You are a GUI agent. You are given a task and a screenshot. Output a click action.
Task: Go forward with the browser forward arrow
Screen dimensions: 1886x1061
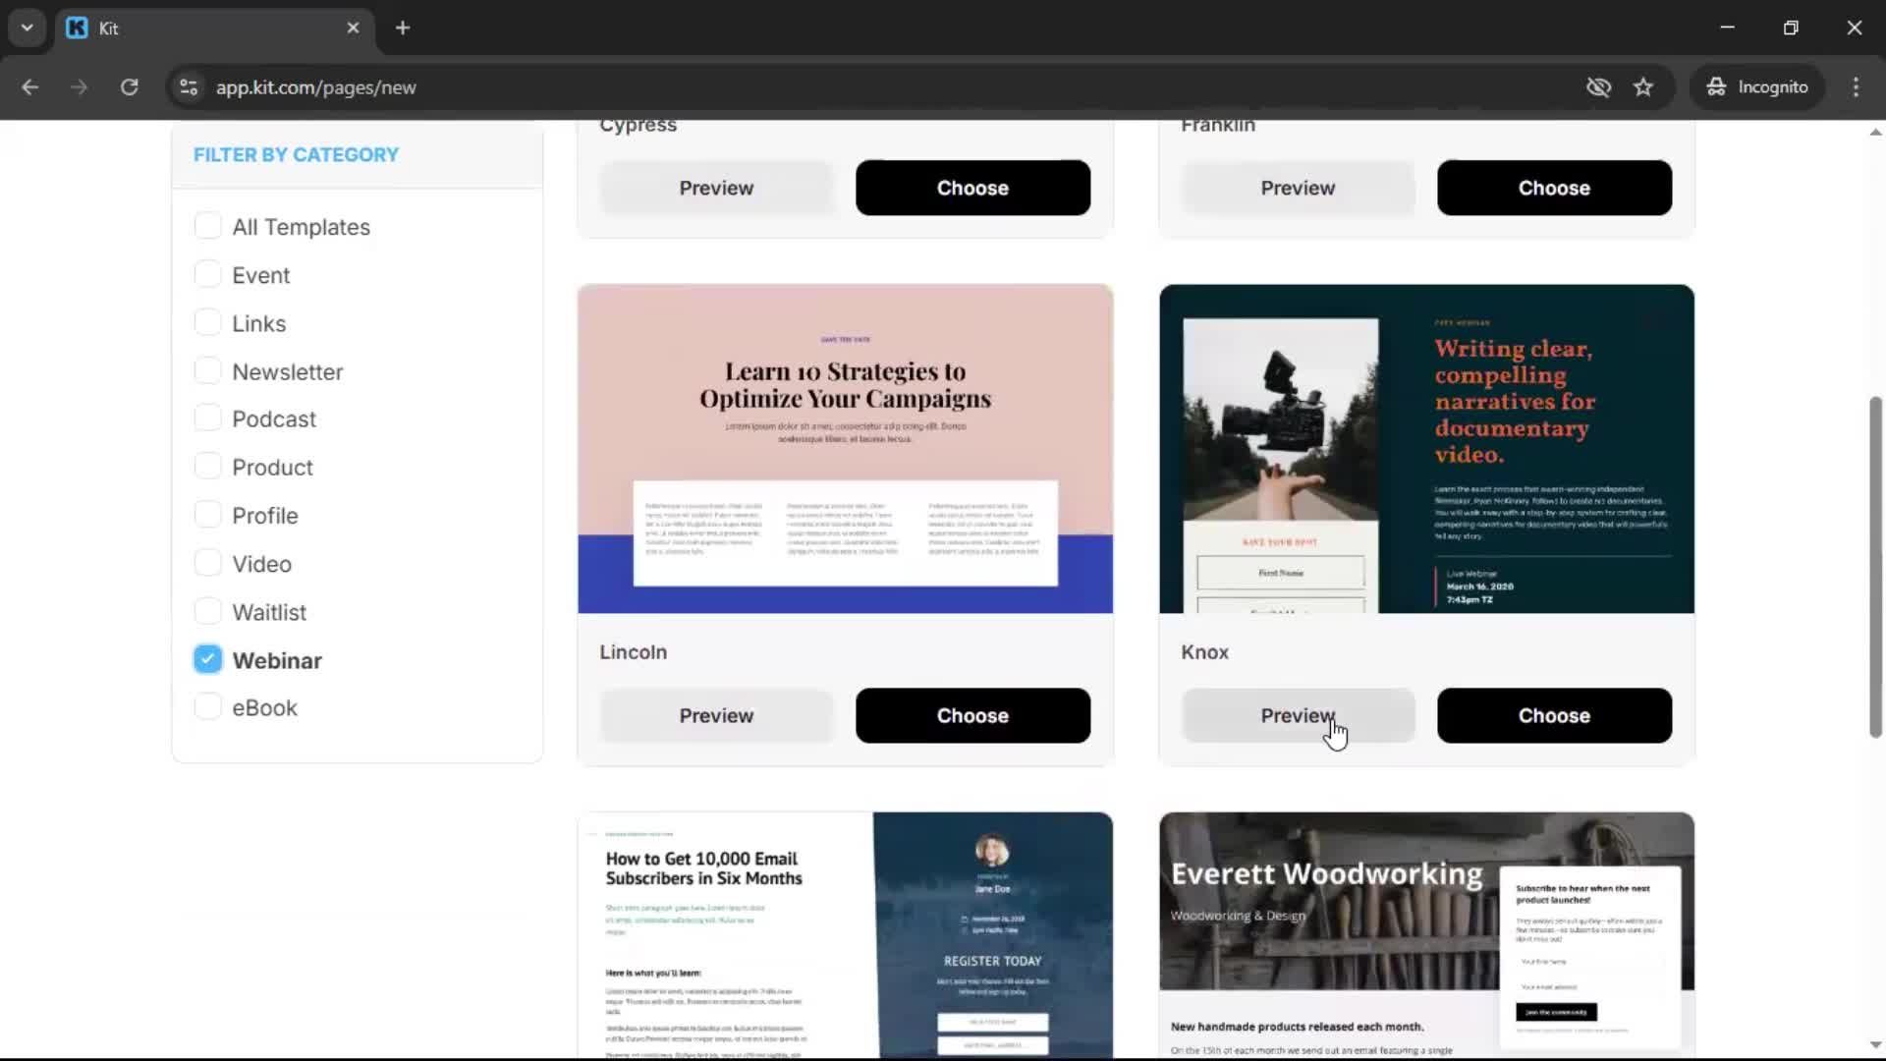[x=79, y=86]
